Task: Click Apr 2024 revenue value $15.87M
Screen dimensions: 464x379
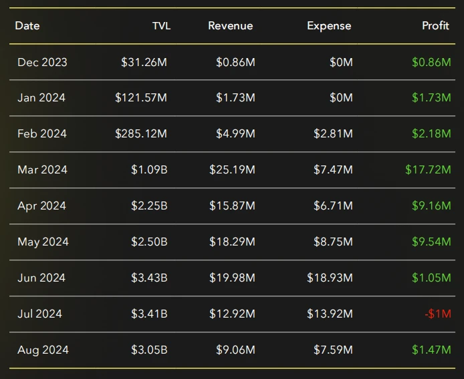Action: tap(232, 206)
